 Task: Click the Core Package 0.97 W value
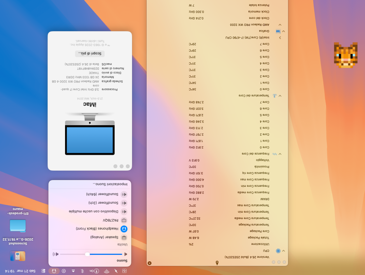click(x=194, y=231)
